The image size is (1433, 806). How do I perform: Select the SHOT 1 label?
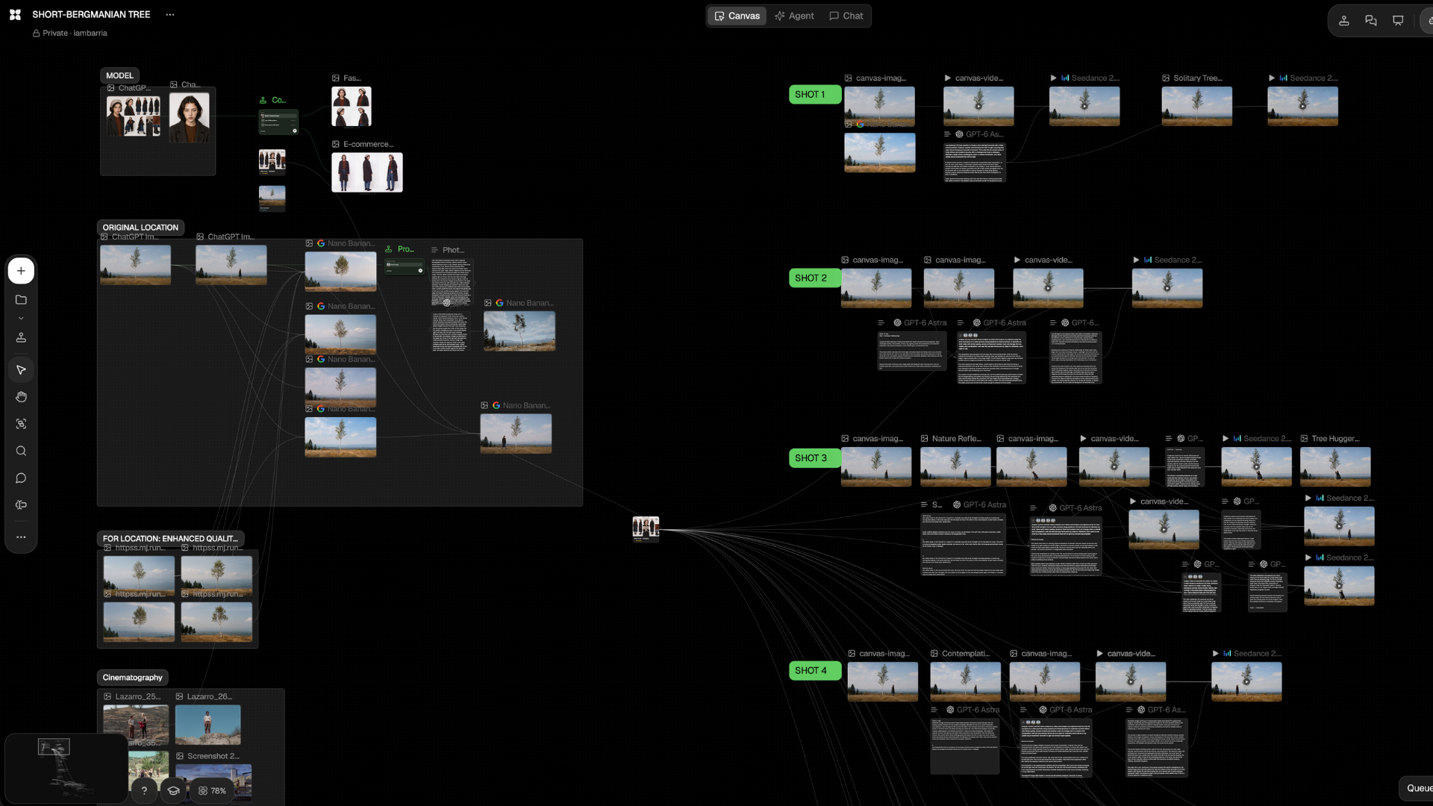814,95
